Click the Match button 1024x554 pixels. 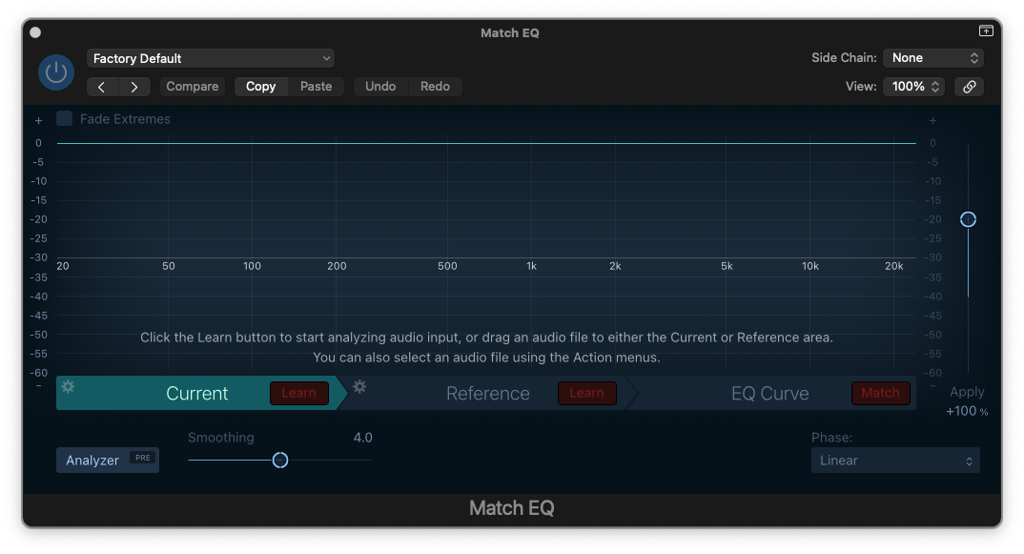[x=880, y=393]
